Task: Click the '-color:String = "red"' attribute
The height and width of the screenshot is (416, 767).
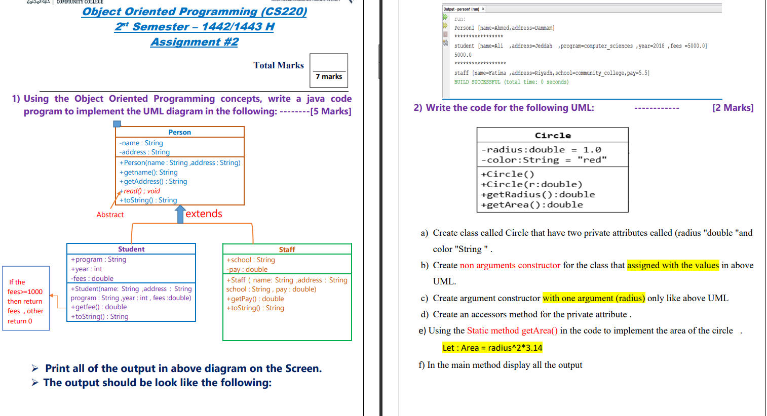Action: coord(544,160)
